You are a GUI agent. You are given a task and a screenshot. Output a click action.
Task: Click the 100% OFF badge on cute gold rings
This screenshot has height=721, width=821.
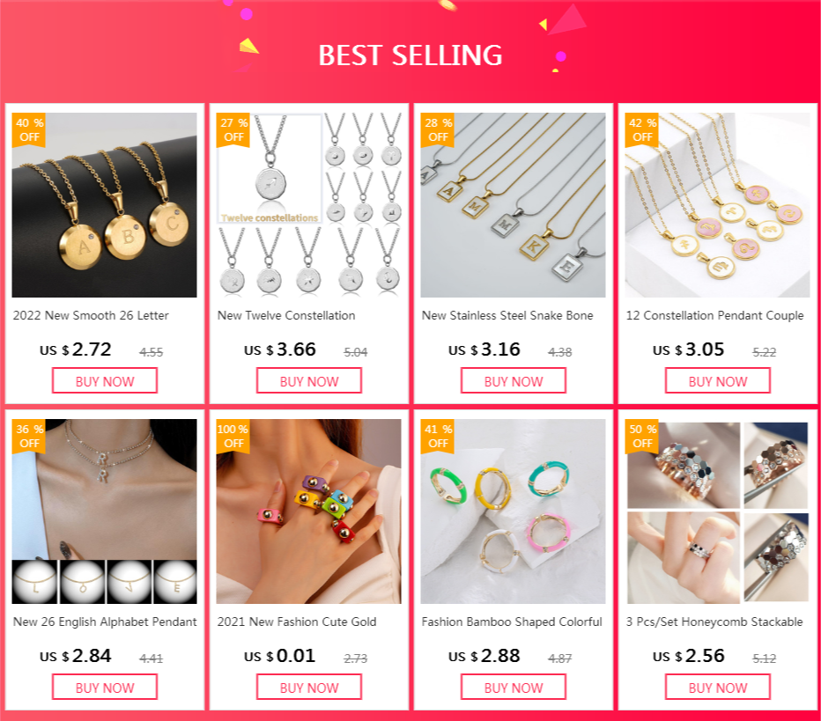click(x=233, y=436)
